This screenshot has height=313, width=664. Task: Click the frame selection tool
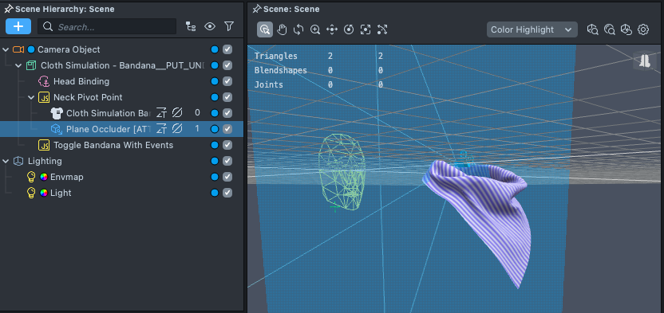pyautogui.click(x=366, y=29)
